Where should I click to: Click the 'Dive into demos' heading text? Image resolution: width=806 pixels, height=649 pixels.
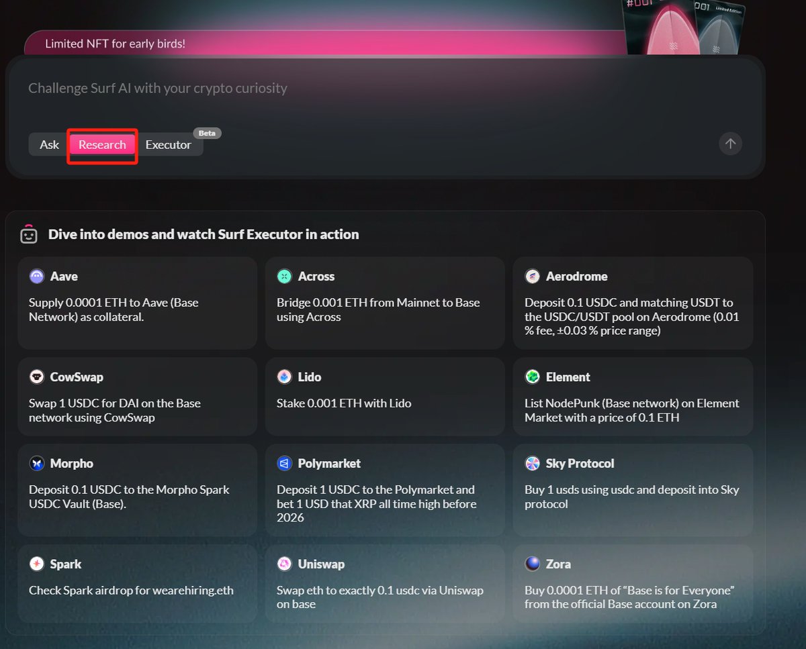[204, 234]
